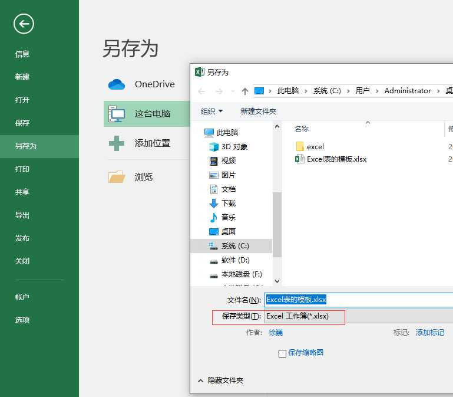Click the Excel icon in dialog title bar
This screenshot has width=453, height=397.
coord(199,72)
